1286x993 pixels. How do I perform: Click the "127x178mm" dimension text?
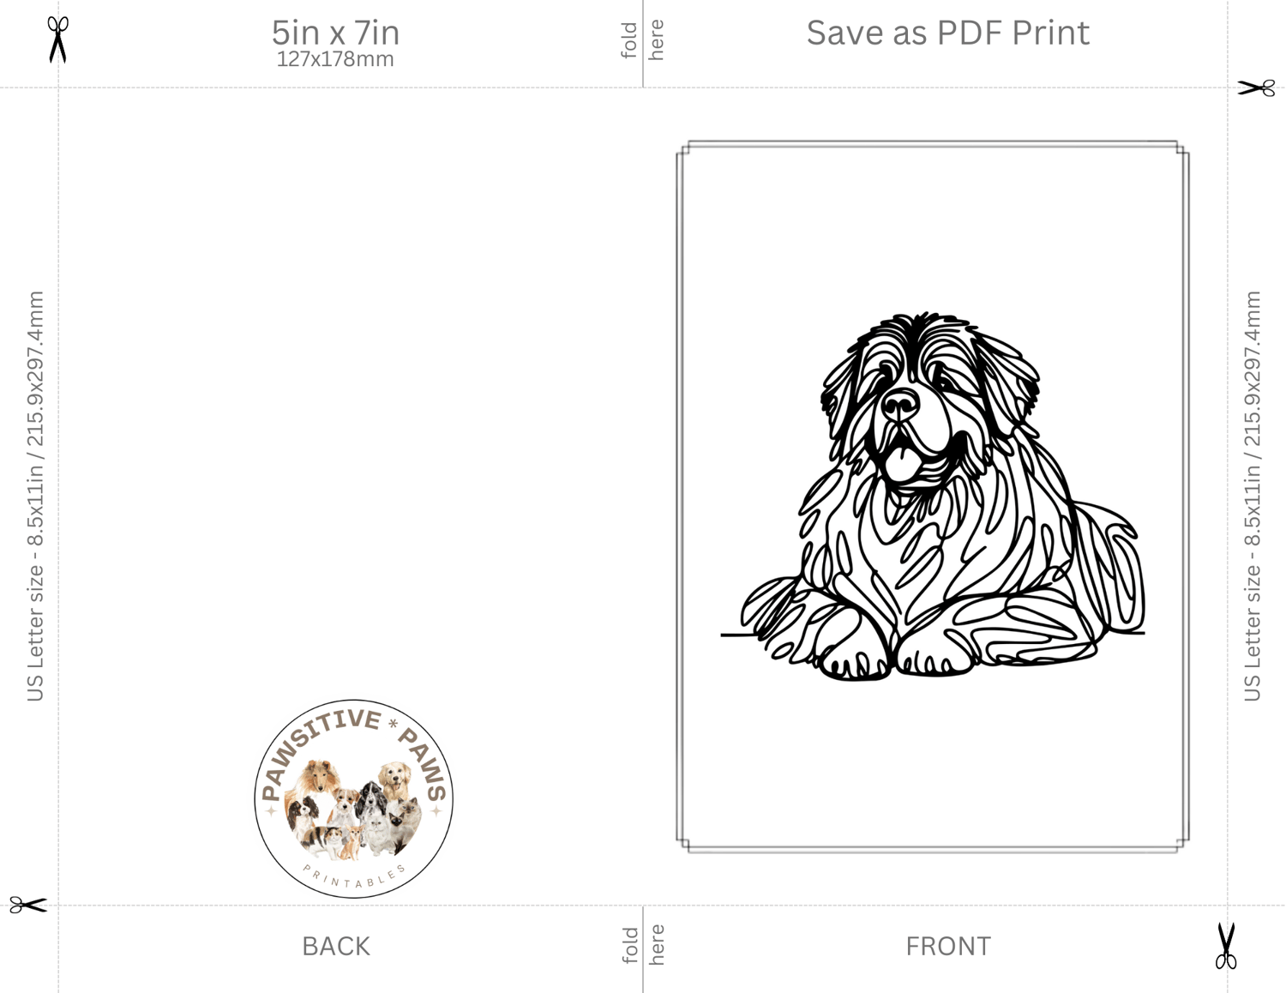(335, 59)
